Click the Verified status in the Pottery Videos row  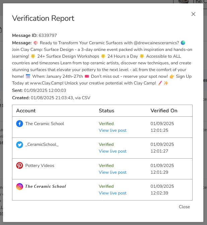tap(106, 165)
